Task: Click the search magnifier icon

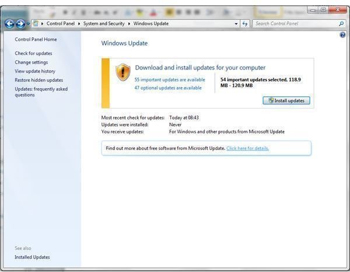Action: tap(341, 23)
